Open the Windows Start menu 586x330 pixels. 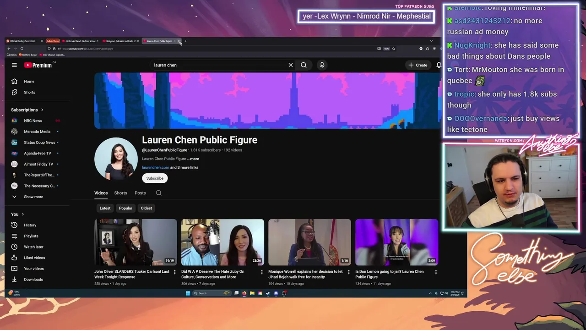188,293
